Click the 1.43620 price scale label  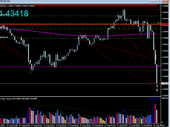(165, 64)
